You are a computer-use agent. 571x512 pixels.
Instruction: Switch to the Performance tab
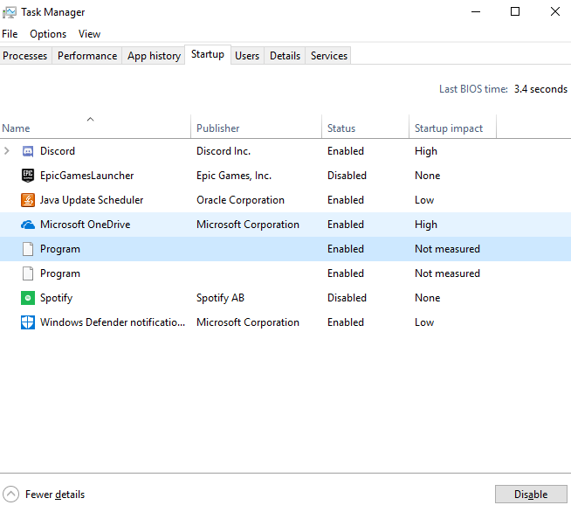(x=87, y=56)
